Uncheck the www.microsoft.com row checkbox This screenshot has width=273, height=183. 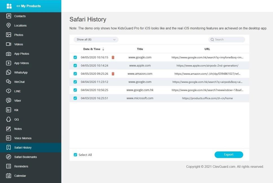75,98
